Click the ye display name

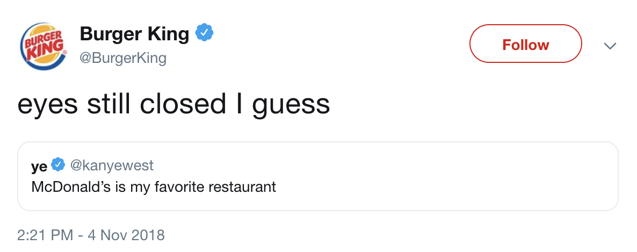[39, 166]
